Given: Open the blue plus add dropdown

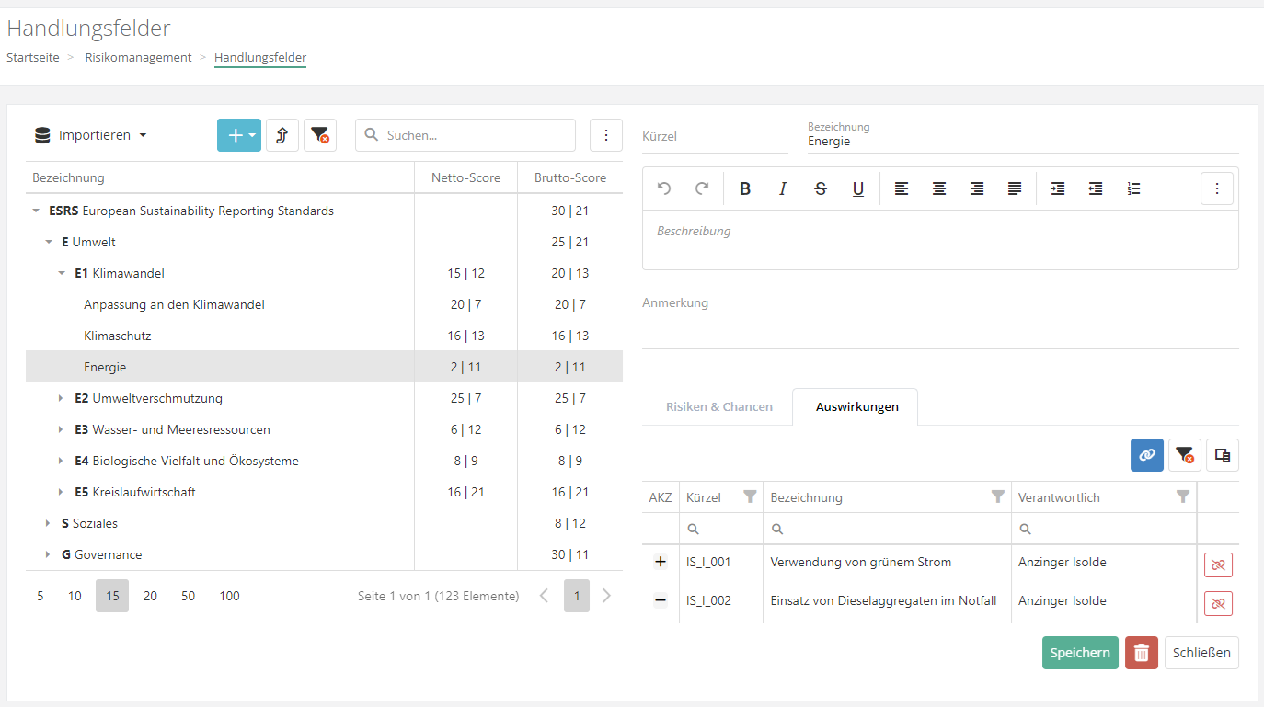Looking at the screenshot, I should point(239,135).
